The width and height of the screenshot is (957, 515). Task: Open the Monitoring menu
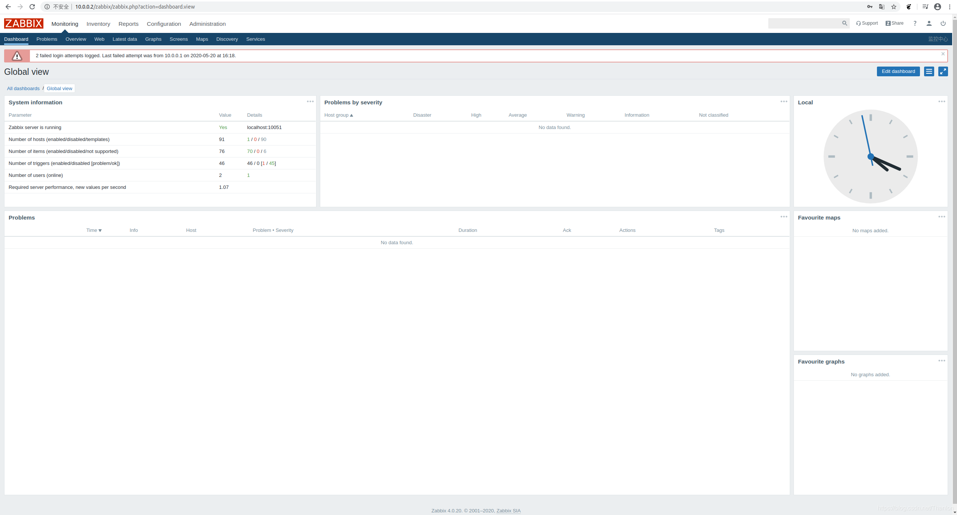(x=65, y=24)
